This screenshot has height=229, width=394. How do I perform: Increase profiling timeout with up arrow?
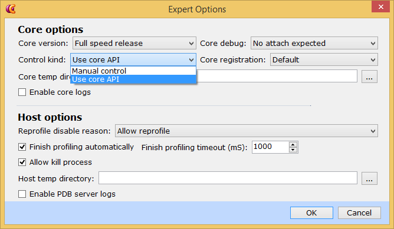pos(293,144)
